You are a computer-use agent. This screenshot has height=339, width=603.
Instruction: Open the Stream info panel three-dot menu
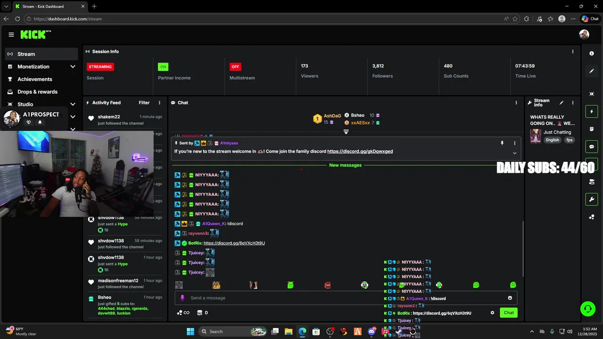pyautogui.click(x=573, y=103)
